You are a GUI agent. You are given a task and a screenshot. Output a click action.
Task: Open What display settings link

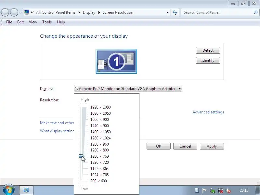click(x=57, y=131)
